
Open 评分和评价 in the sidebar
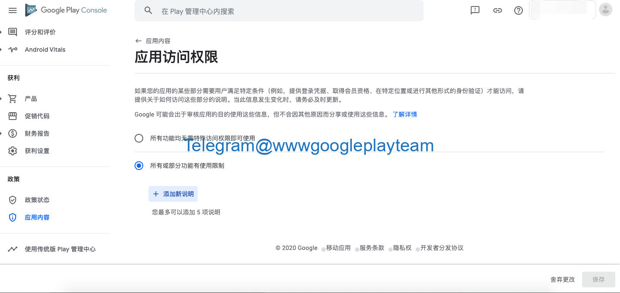(x=40, y=32)
